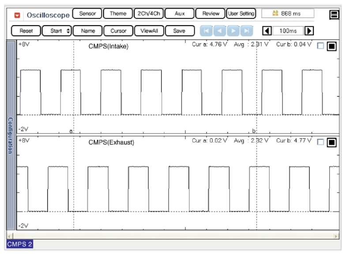Viewport: 346px width, 255px height.
Task: Open the Sensor menu
Action: (87, 14)
